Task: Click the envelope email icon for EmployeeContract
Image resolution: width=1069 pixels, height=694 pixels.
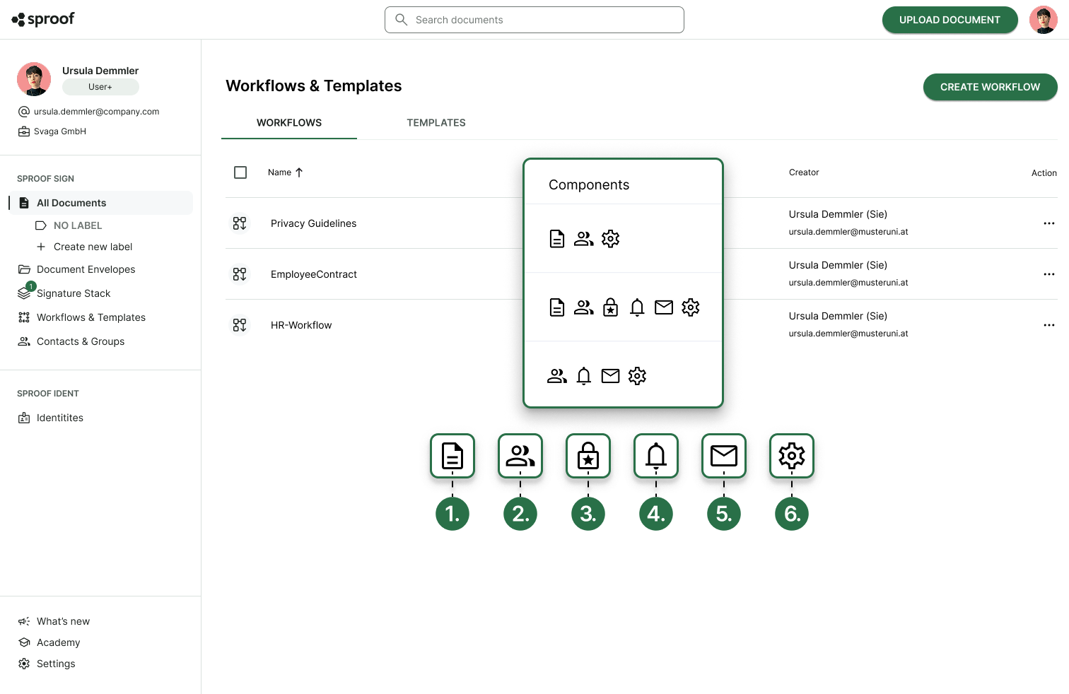Action: pos(664,307)
